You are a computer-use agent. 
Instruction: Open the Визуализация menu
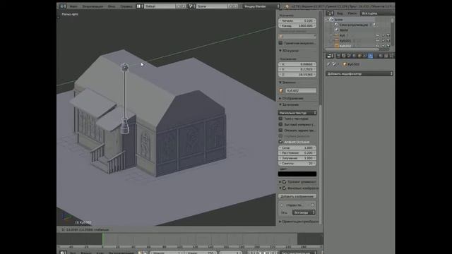point(93,6)
